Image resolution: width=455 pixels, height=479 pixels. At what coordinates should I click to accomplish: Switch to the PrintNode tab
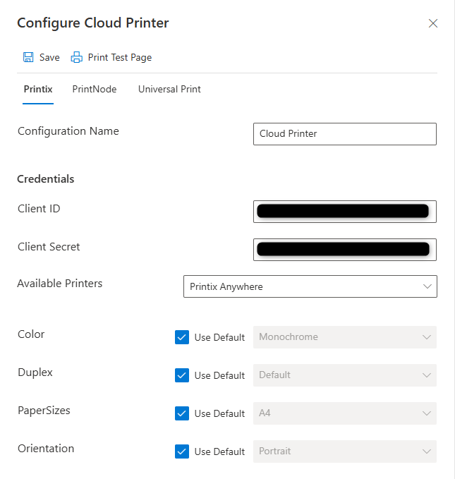coord(95,89)
